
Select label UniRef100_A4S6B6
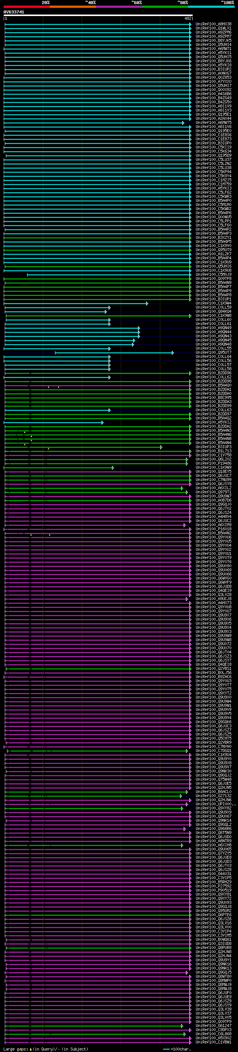point(213,94)
